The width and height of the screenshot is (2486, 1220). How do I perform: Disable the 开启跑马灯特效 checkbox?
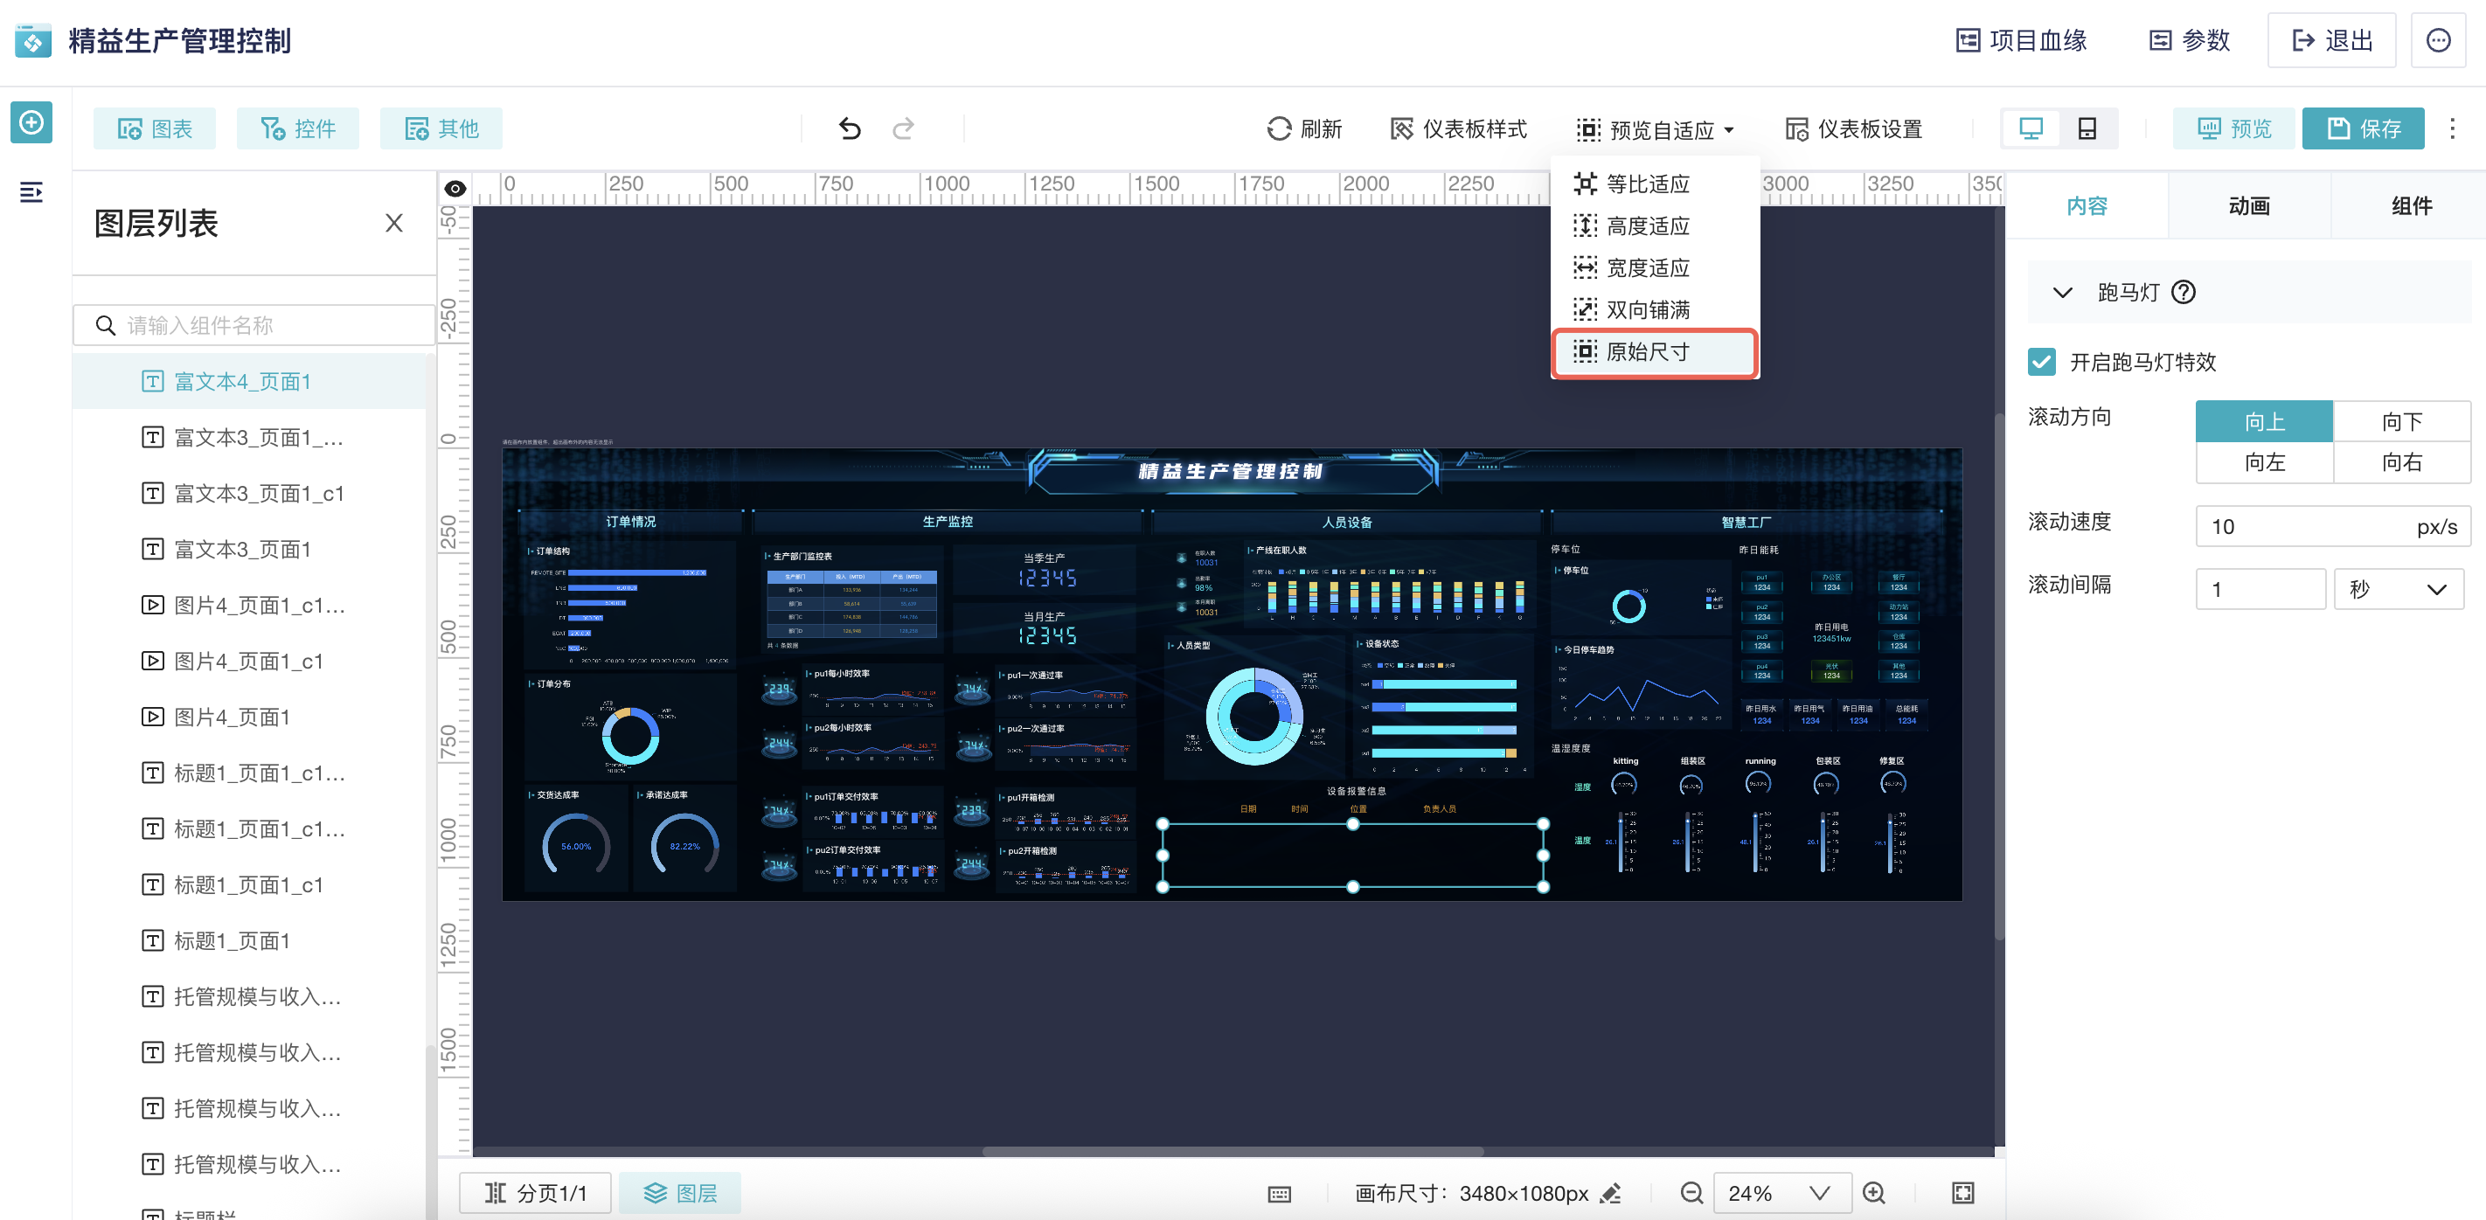click(2041, 362)
